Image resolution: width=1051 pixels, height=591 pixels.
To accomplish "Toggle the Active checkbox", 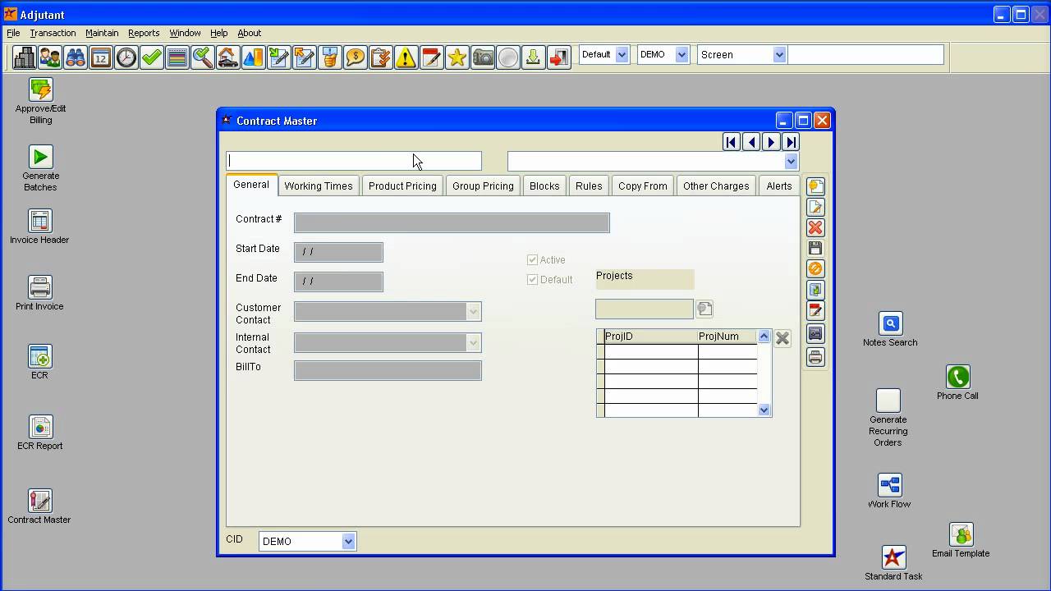I will coord(532,259).
